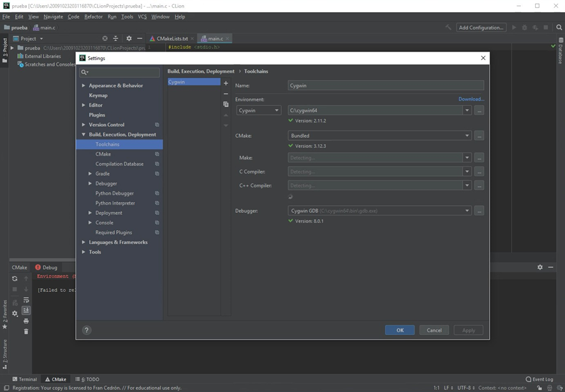Collapse Build, Execution, Deployment section

click(84, 134)
